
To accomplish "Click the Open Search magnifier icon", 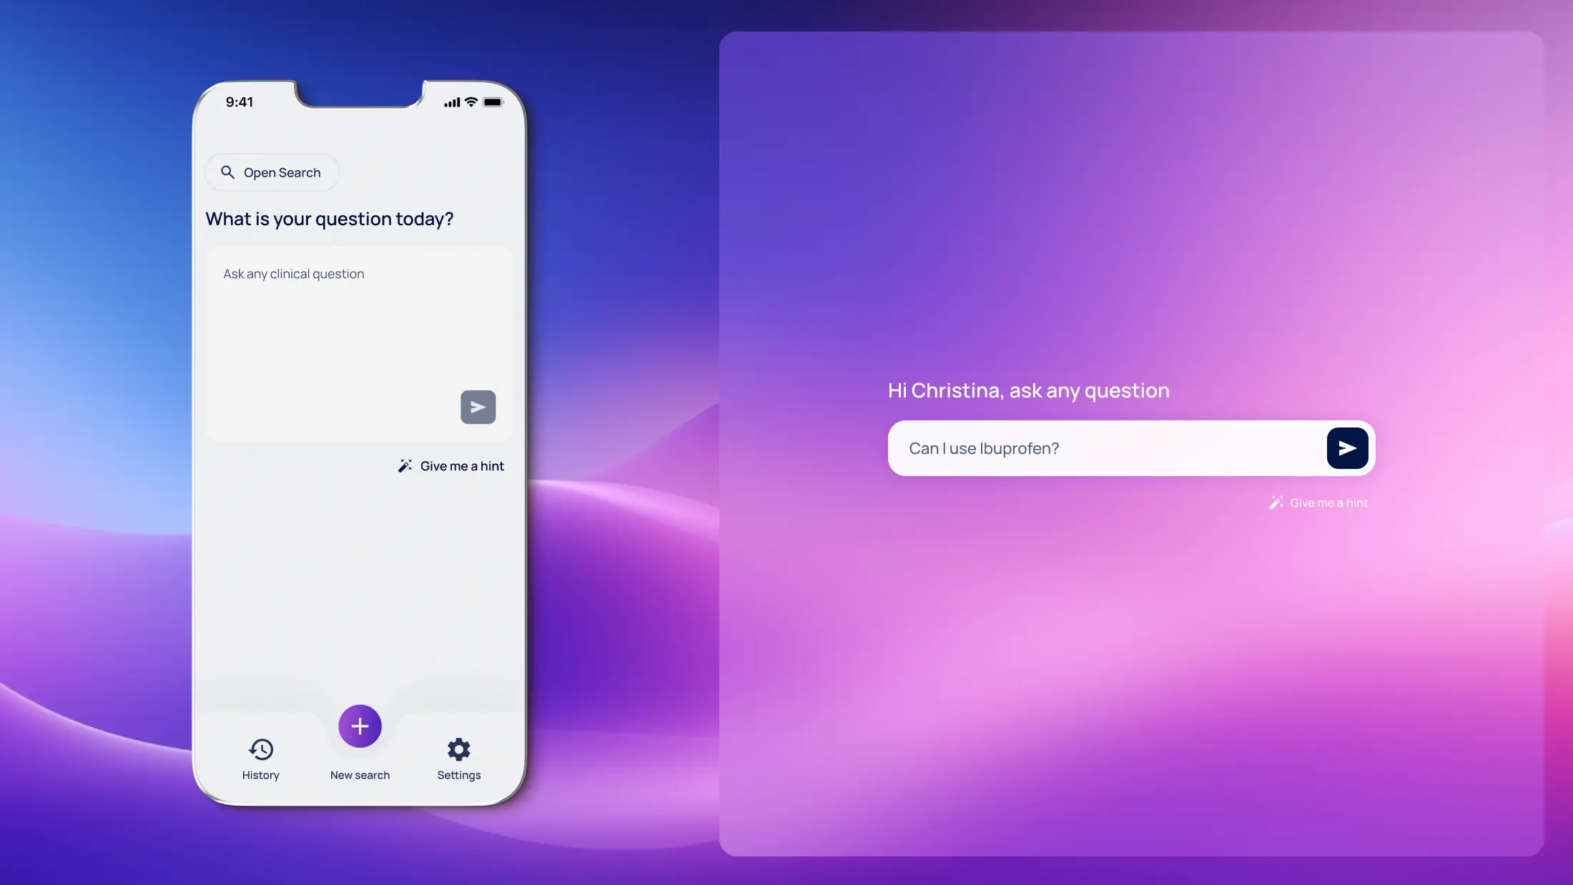I will coord(227,172).
